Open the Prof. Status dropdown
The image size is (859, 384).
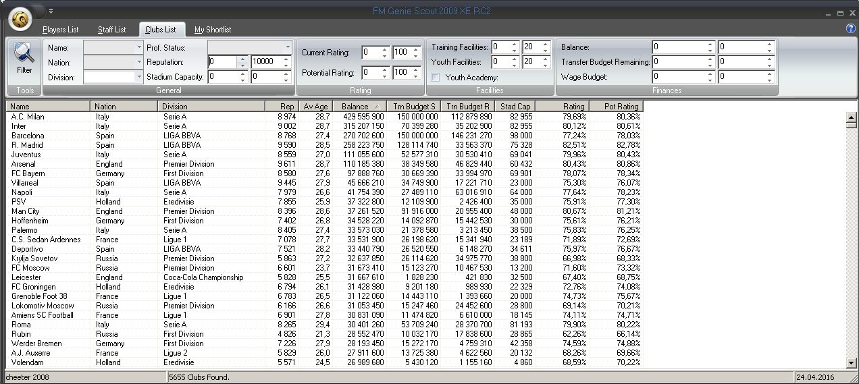click(x=288, y=48)
